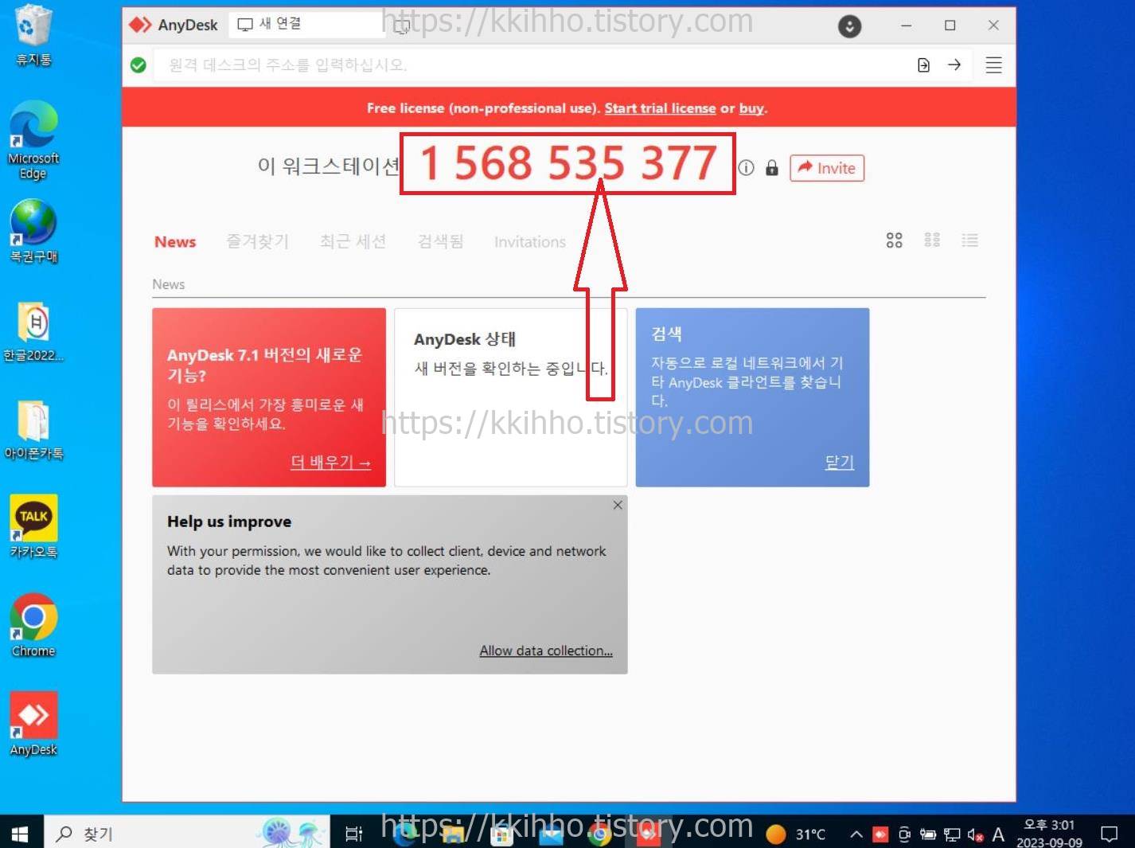The image size is (1135, 848).
Task: Click the AnyDesk 상태 card
Action: click(x=510, y=397)
